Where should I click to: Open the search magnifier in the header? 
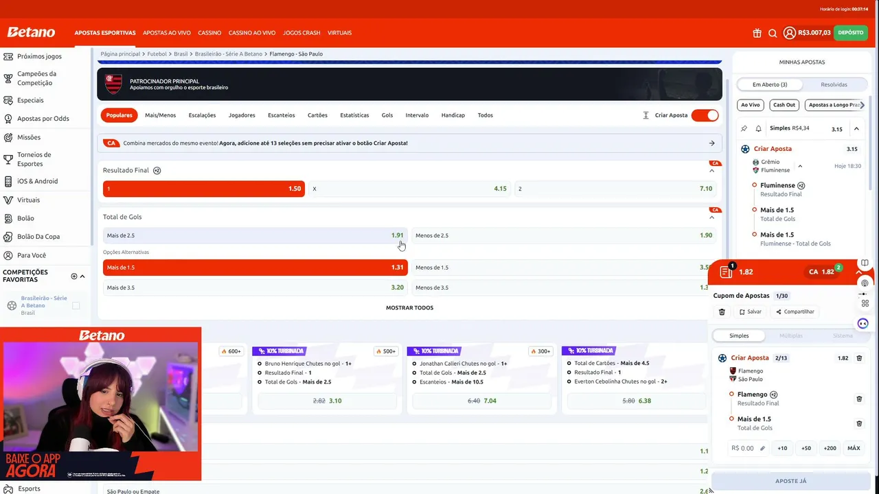pyautogui.click(x=773, y=33)
